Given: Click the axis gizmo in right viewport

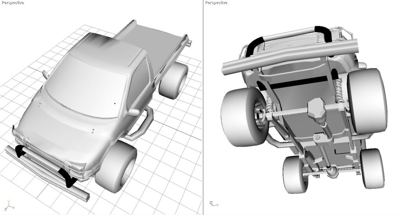Looking at the screenshot, I should [212, 203].
